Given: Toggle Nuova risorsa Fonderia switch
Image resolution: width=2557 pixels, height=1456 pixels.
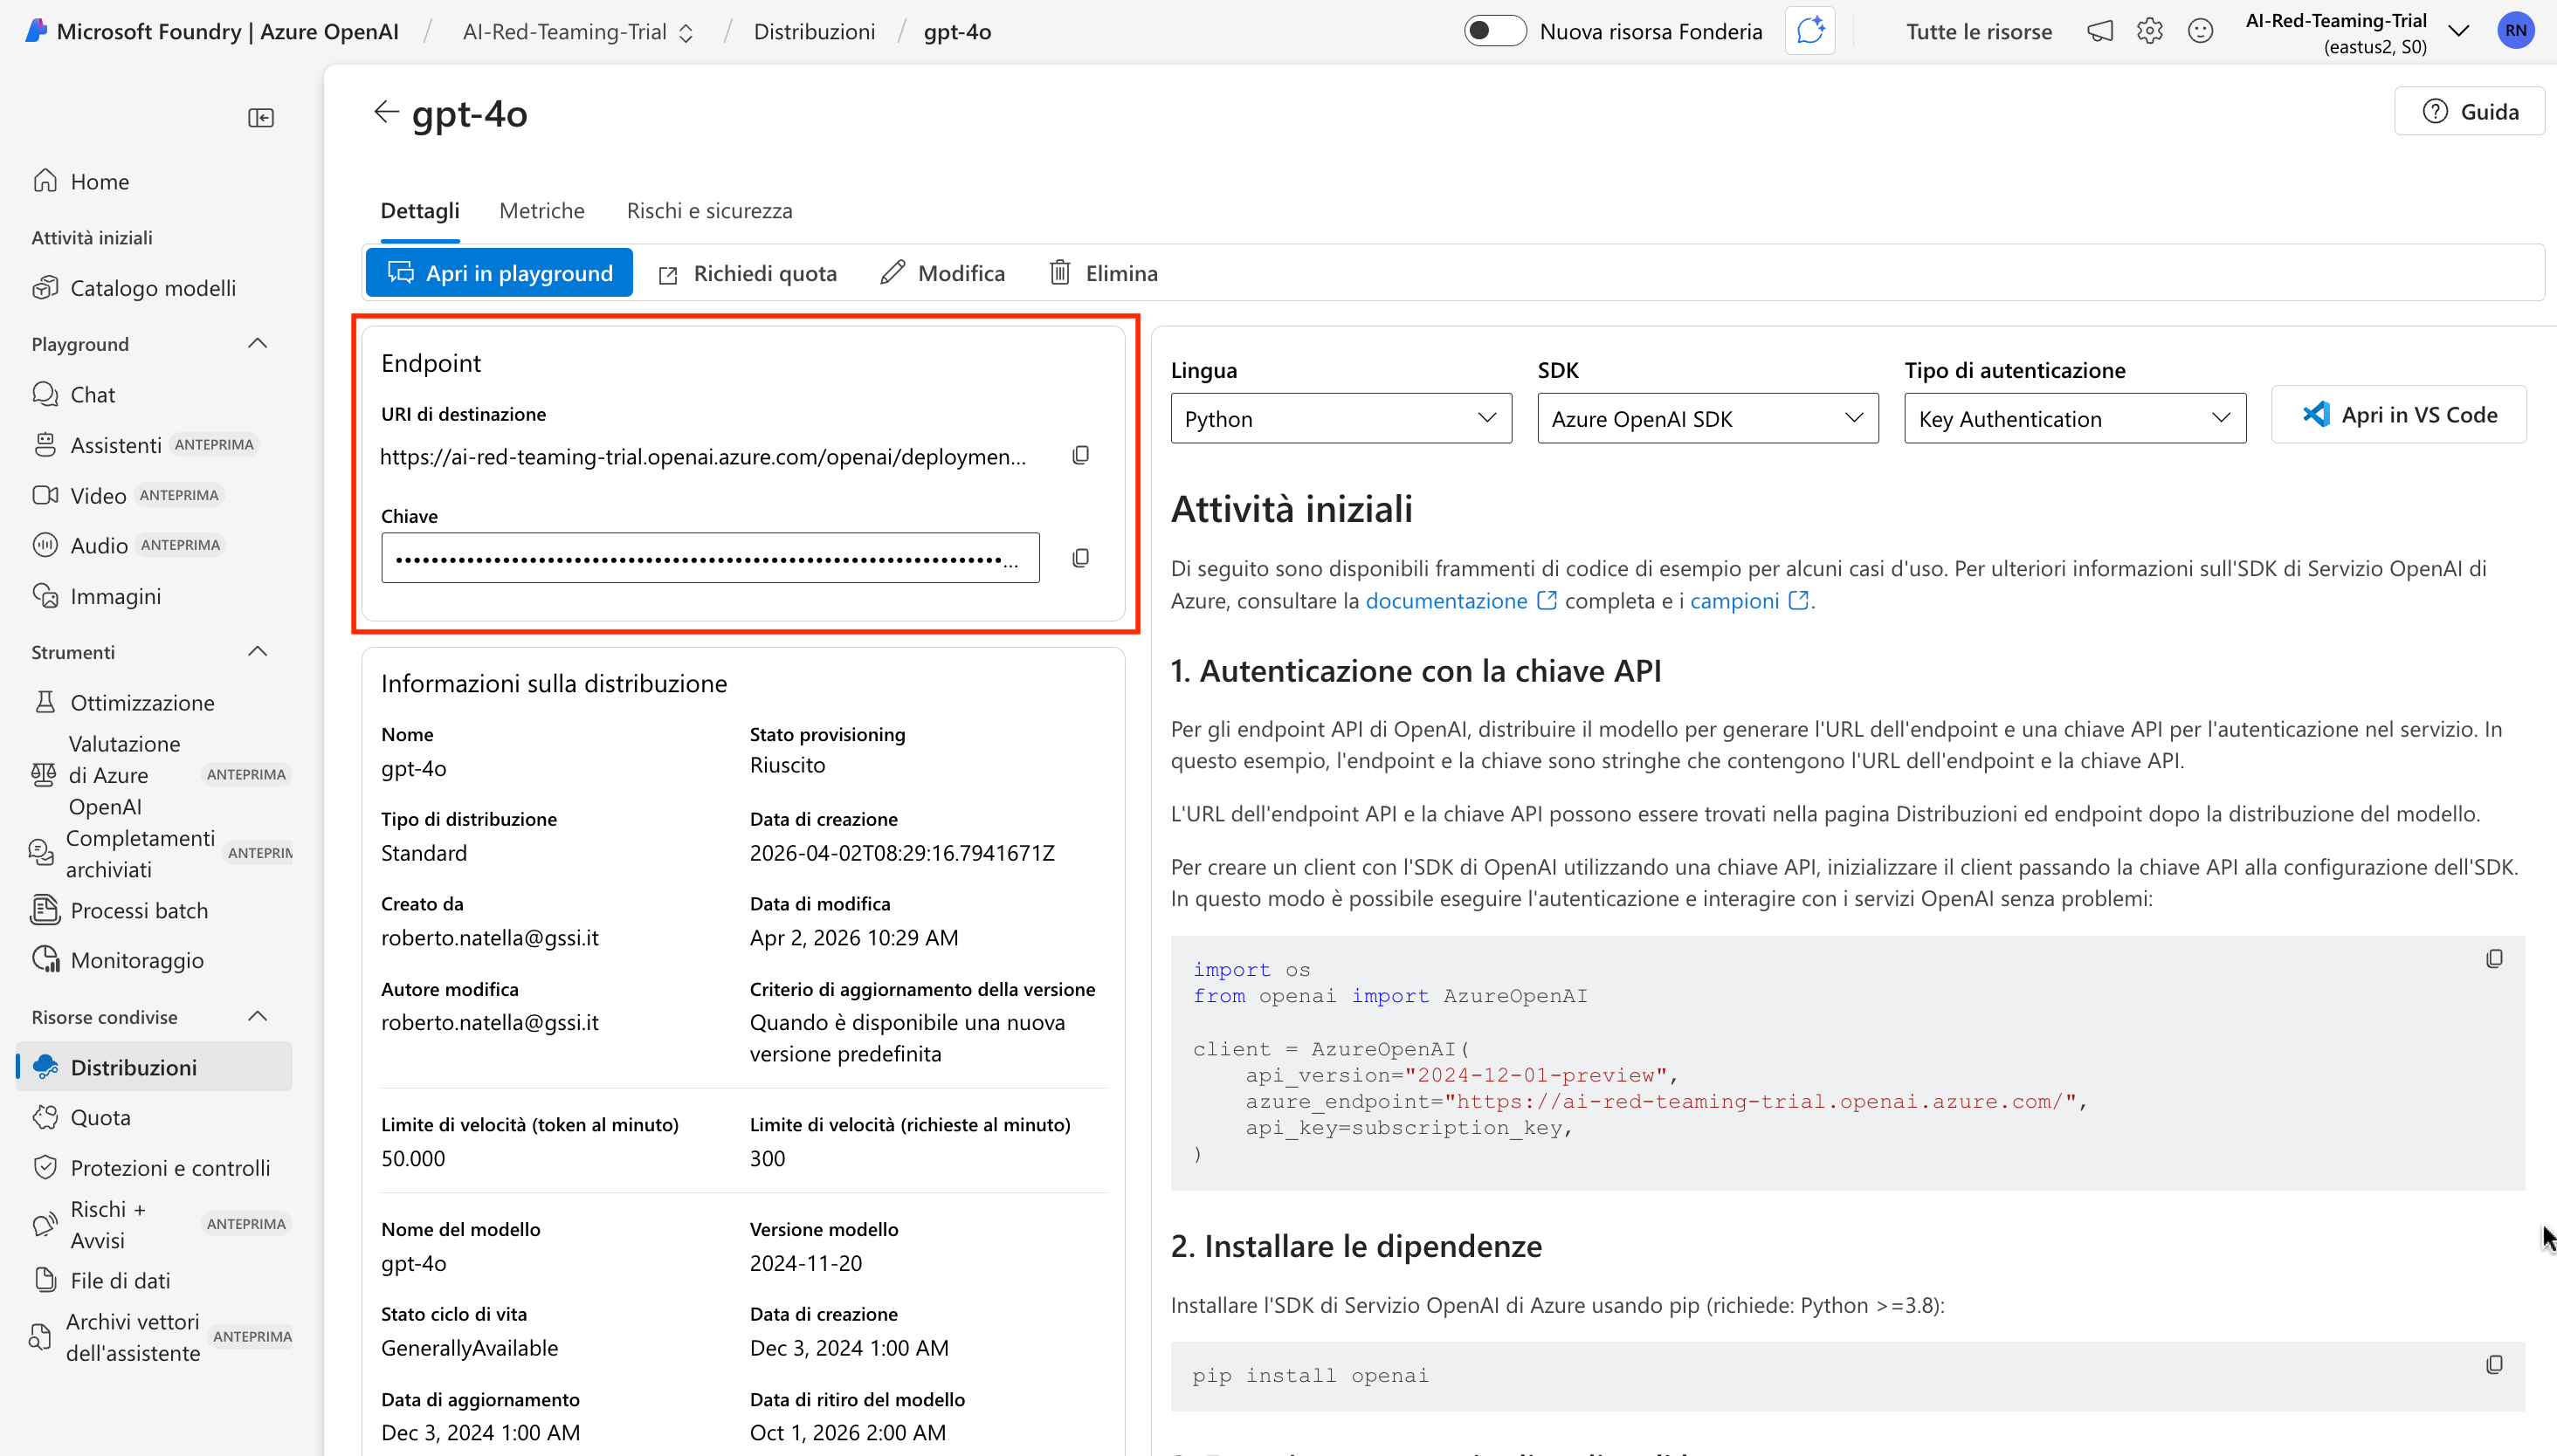Looking at the screenshot, I should (x=1494, y=31).
